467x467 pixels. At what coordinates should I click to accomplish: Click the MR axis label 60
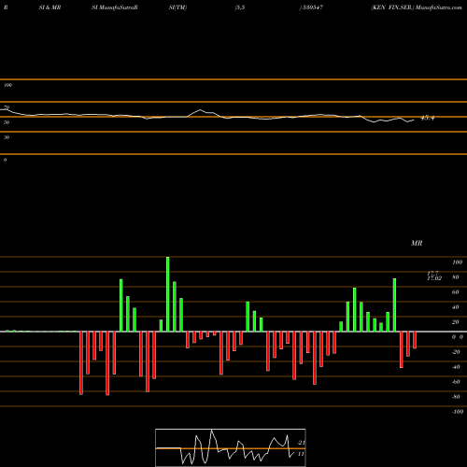point(456,292)
